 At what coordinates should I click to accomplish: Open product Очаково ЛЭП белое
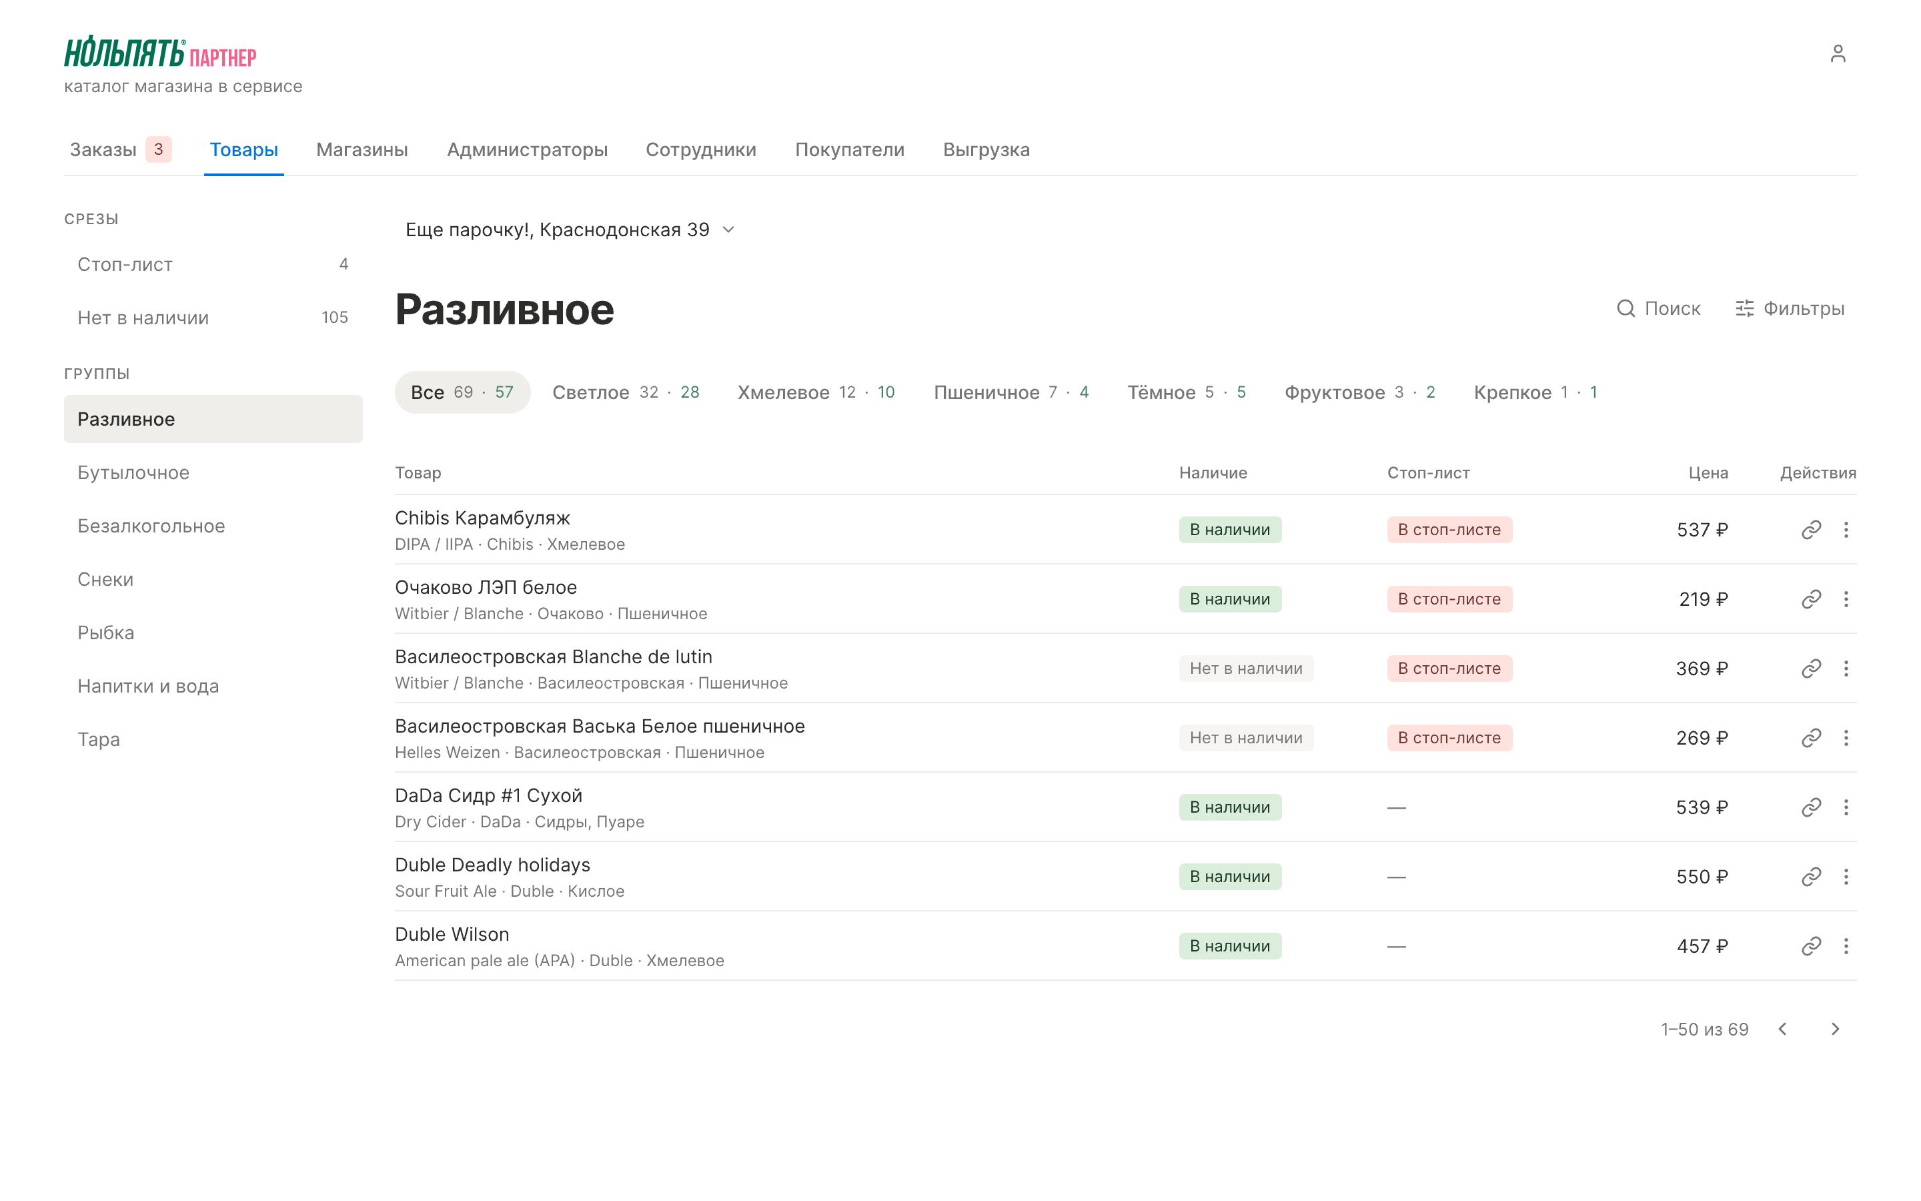tap(486, 588)
